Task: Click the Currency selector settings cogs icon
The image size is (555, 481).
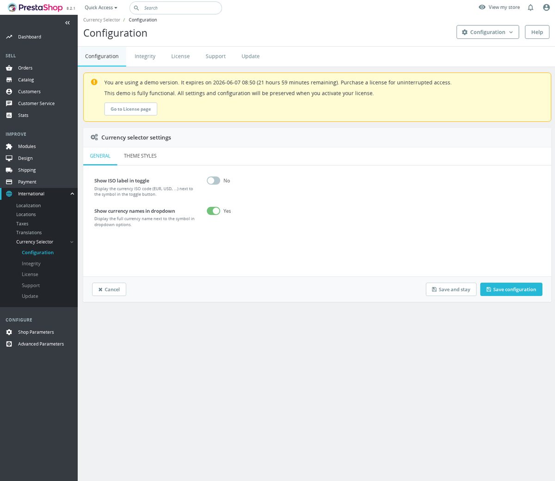Action: 94,137
